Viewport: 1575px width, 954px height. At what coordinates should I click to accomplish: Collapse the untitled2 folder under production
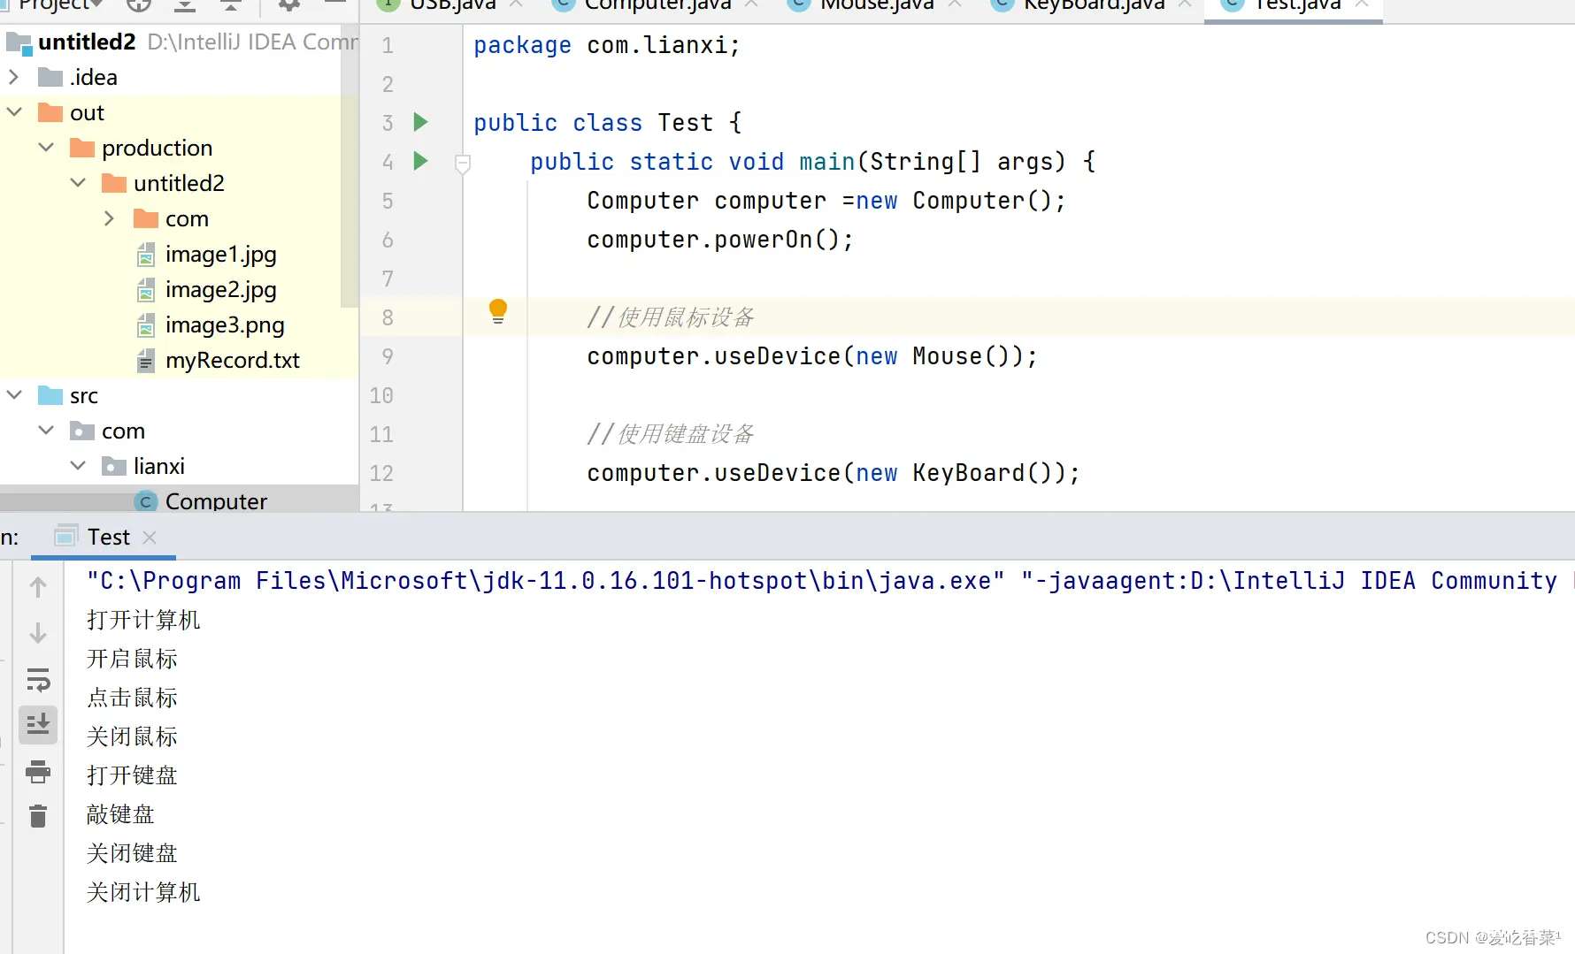[78, 183]
